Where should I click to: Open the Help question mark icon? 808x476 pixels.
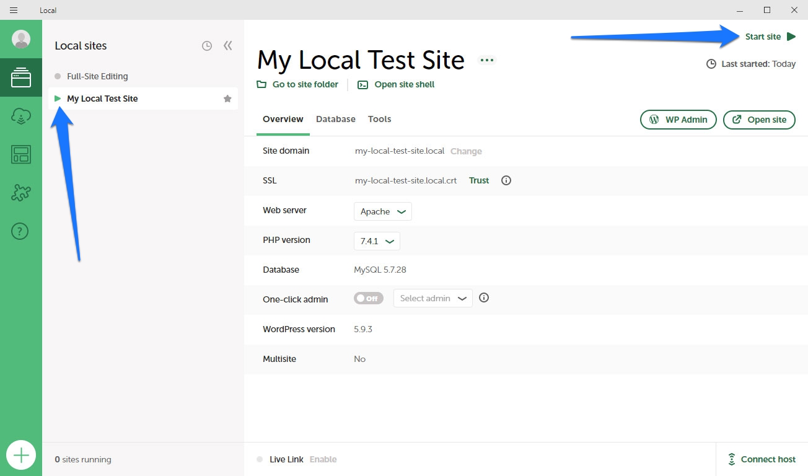click(x=20, y=231)
